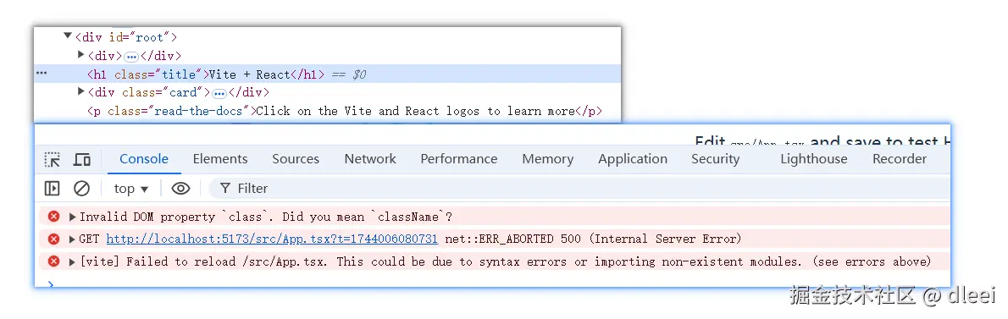Expand the Invalid DOM property error details
Screen dimensions: 1008x319
click(73, 217)
